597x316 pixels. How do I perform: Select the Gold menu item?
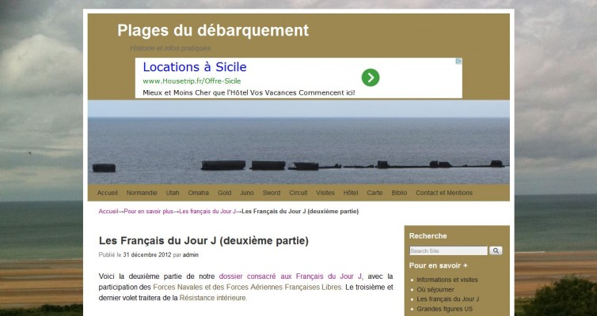click(225, 193)
